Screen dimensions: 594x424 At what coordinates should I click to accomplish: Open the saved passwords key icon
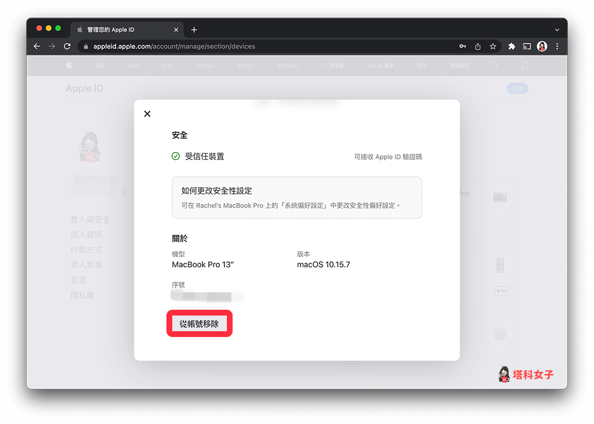tap(462, 46)
